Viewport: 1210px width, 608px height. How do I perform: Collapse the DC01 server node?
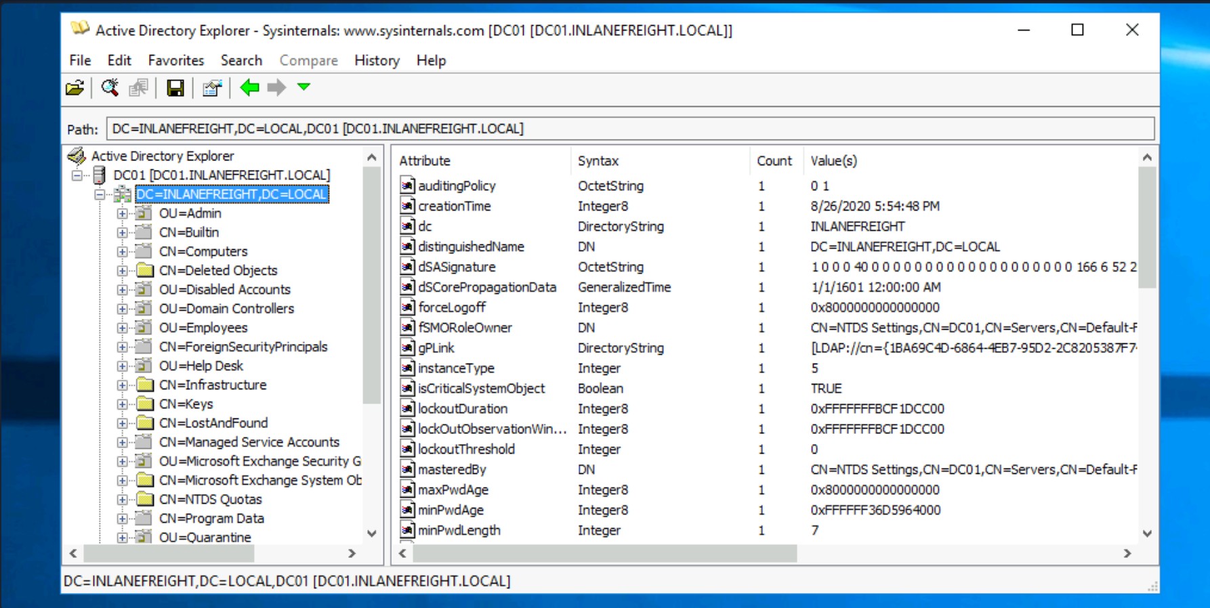point(78,175)
